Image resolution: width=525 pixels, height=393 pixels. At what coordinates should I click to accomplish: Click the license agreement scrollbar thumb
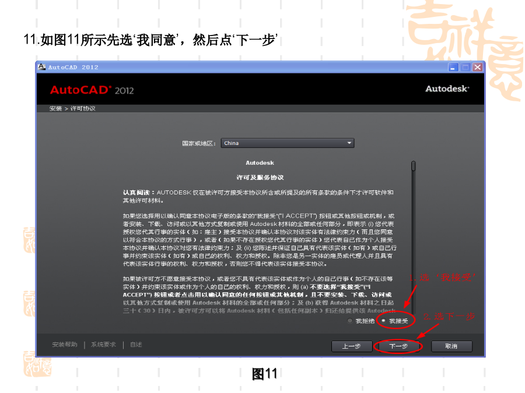pyautogui.click(x=414, y=166)
